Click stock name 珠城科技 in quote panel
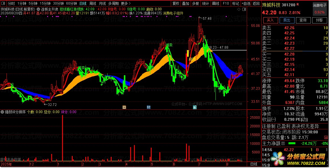The height and width of the screenshot is (168, 330). coord(271,5)
